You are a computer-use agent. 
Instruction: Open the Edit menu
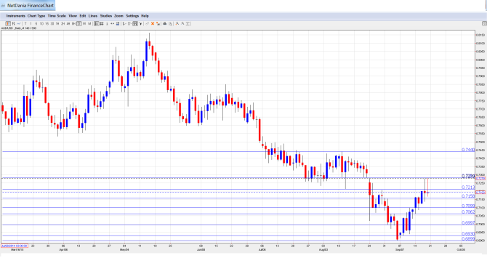83,16
